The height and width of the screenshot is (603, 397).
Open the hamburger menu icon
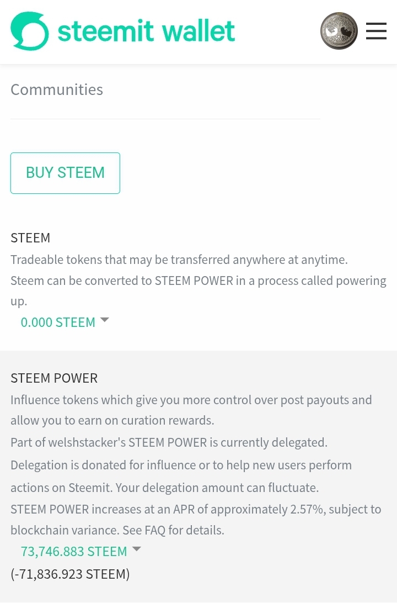[376, 31]
